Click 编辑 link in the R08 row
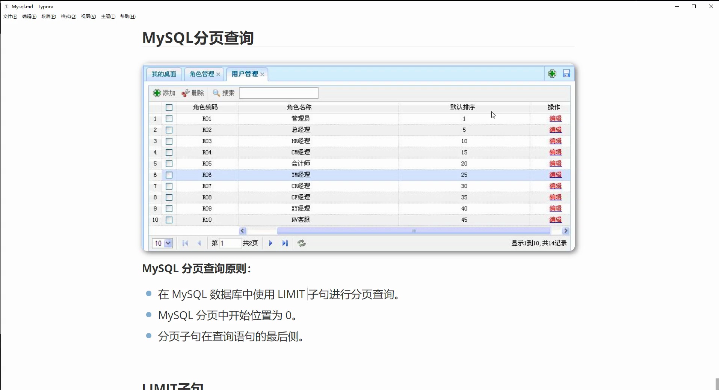Viewport: 719px width, 390px height. 556,197
